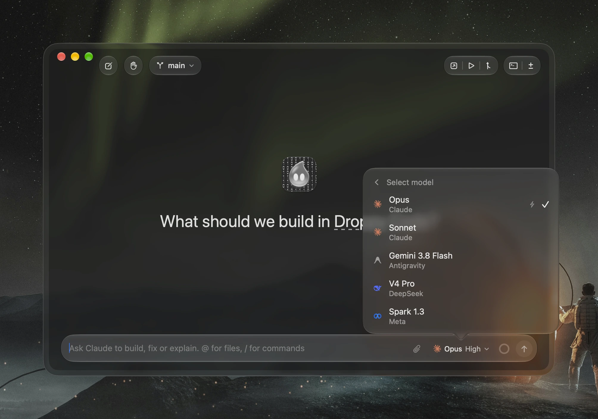Screen dimensions: 598x419
Task: Click the underlined project name in heading
Action: pos(348,222)
